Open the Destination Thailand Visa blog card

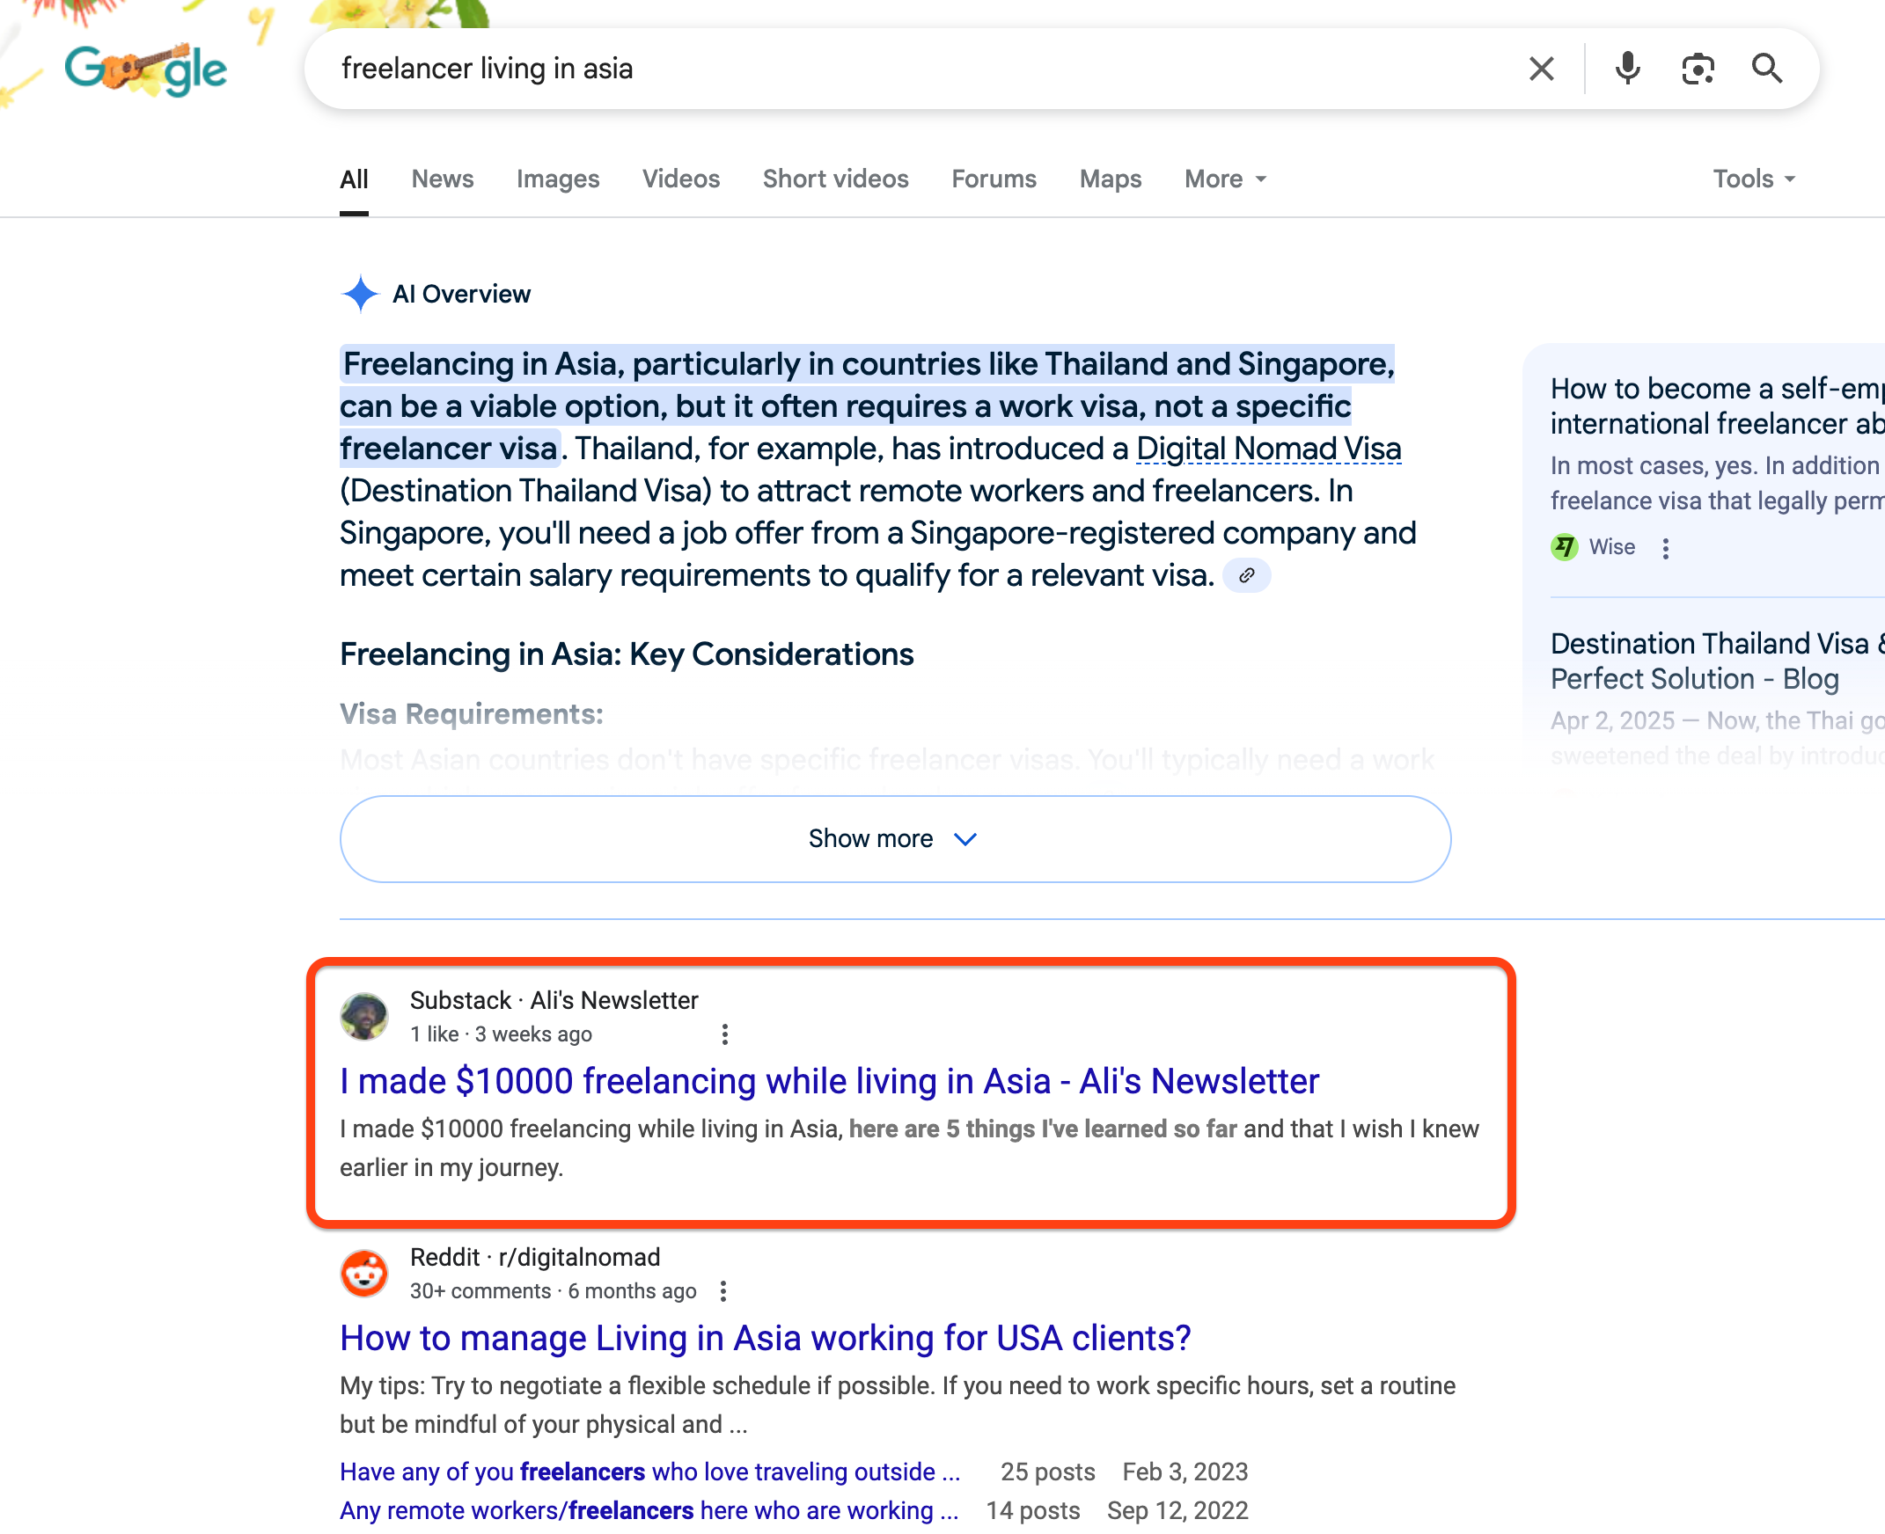click(x=1717, y=661)
